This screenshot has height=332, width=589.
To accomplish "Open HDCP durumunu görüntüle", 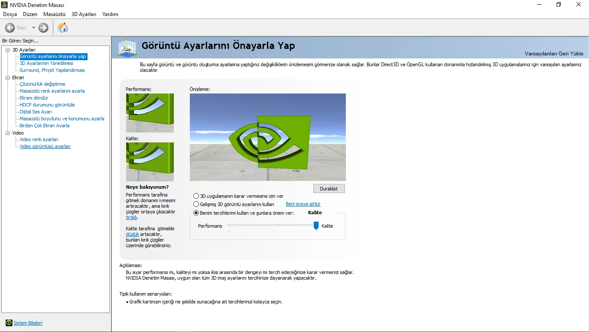I will pos(47,105).
